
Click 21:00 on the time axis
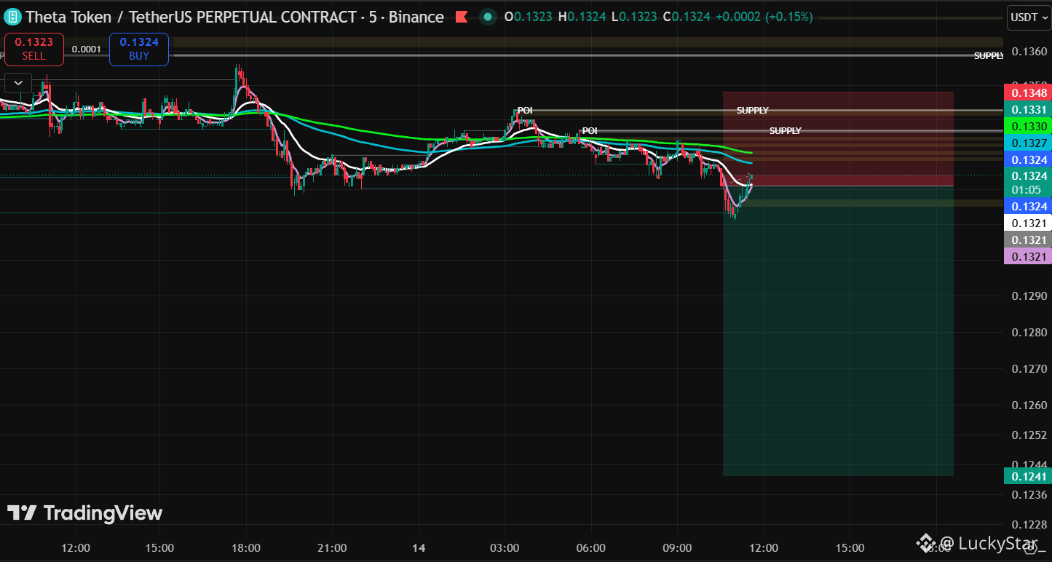332,547
